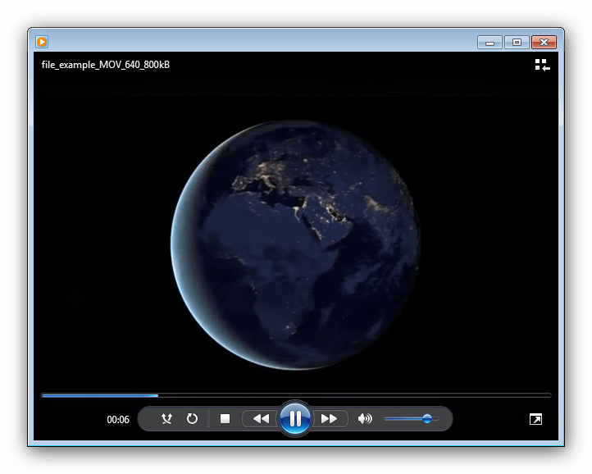Click the Next fast-forward button
Image resolution: width=592 pixels, height=474 pixels.
click(330, 419)
